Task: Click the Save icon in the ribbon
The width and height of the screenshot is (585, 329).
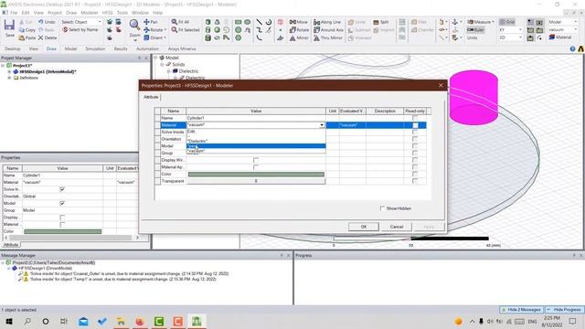Action: point(9,26)
